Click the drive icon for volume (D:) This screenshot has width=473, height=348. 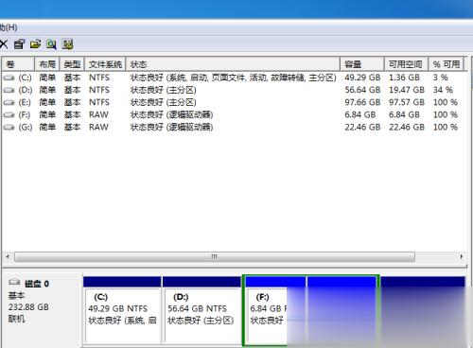(x=9, y=90)
